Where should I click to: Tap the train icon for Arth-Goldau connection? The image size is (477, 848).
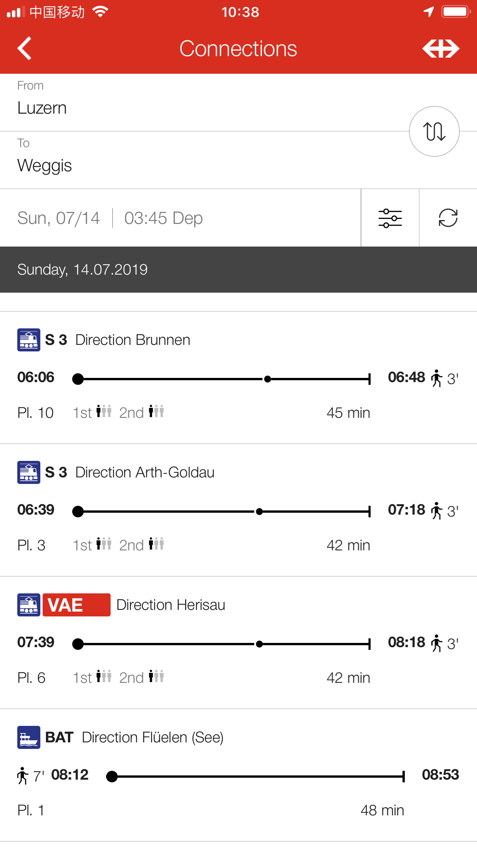point(29,472)
